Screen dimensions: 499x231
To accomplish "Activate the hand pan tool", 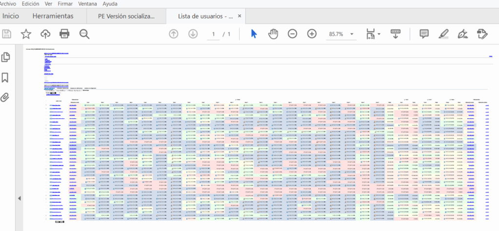I will 273,34.
